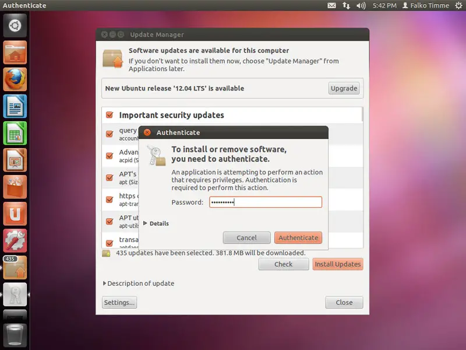This screenshot has width=466, height=350.
Task: Open the Falko Timme user menu
Action: point(426,5)
